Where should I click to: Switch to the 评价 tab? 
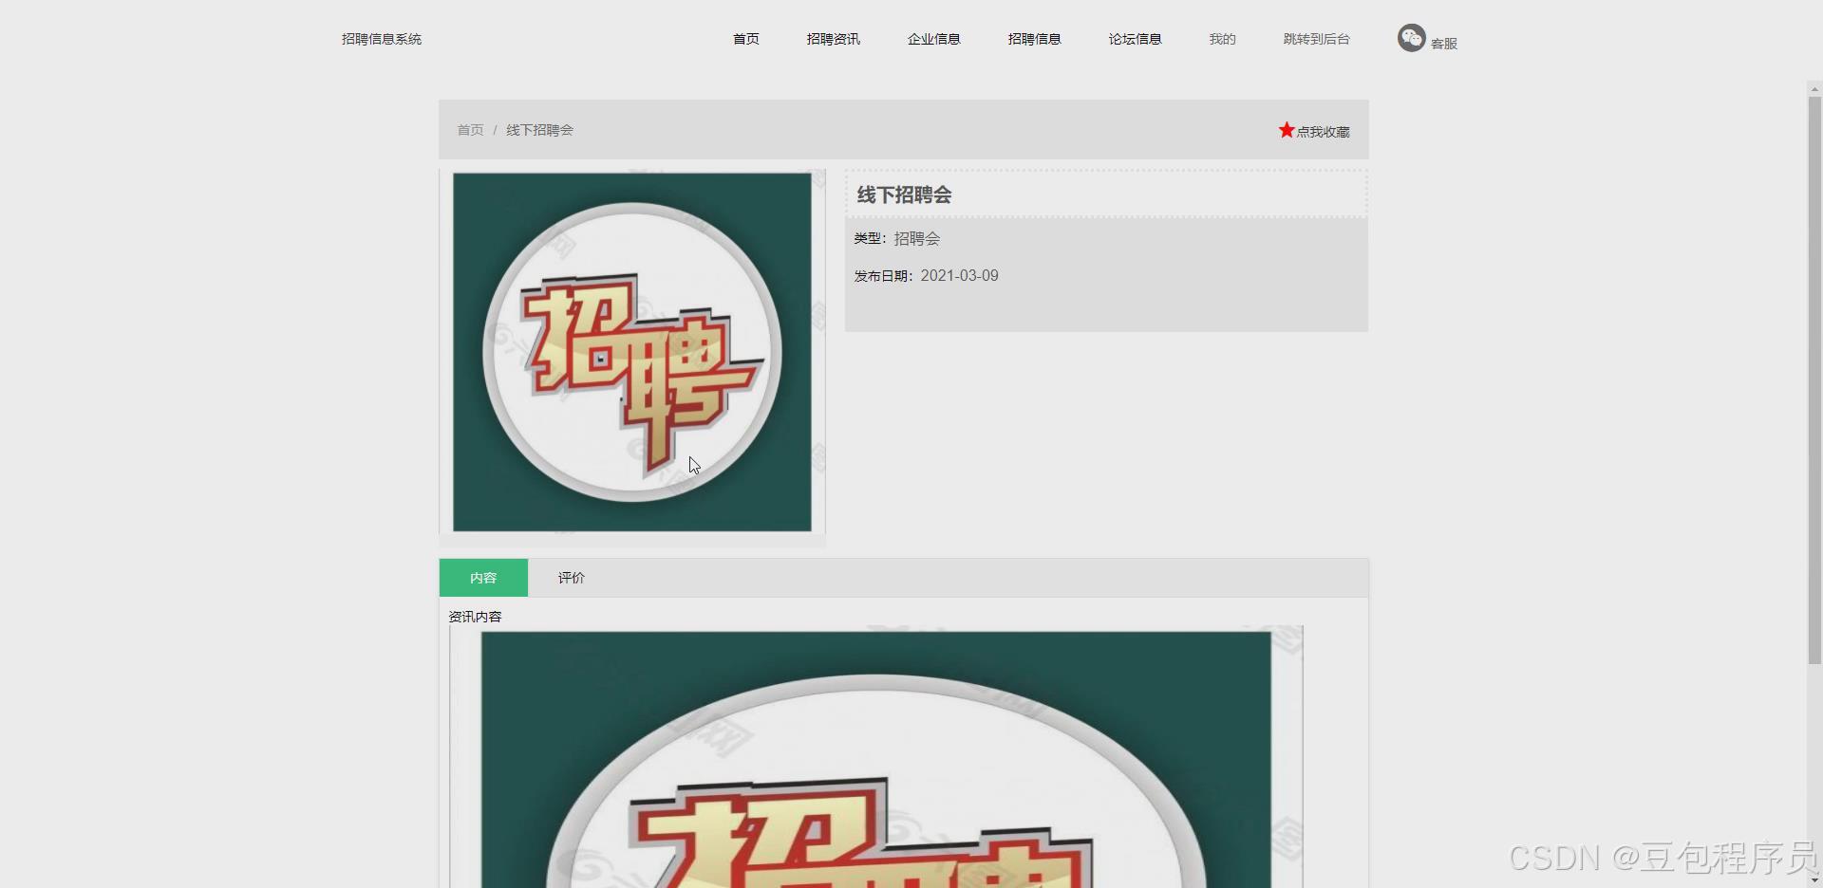coord(572,578)
